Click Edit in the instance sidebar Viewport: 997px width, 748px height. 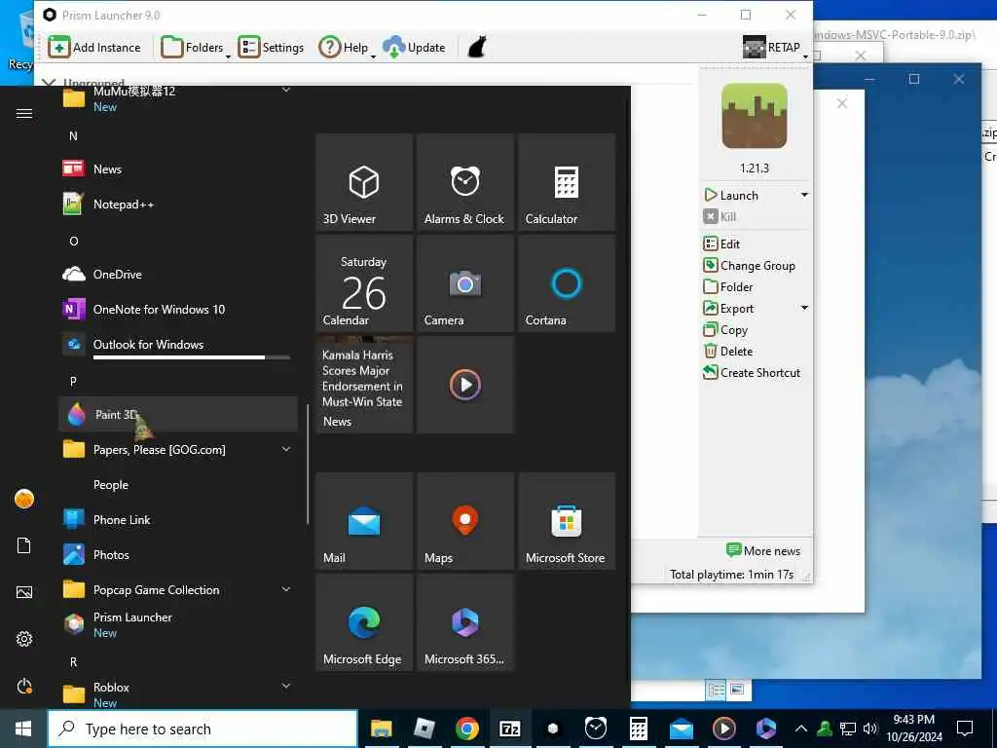click(721, 243)
